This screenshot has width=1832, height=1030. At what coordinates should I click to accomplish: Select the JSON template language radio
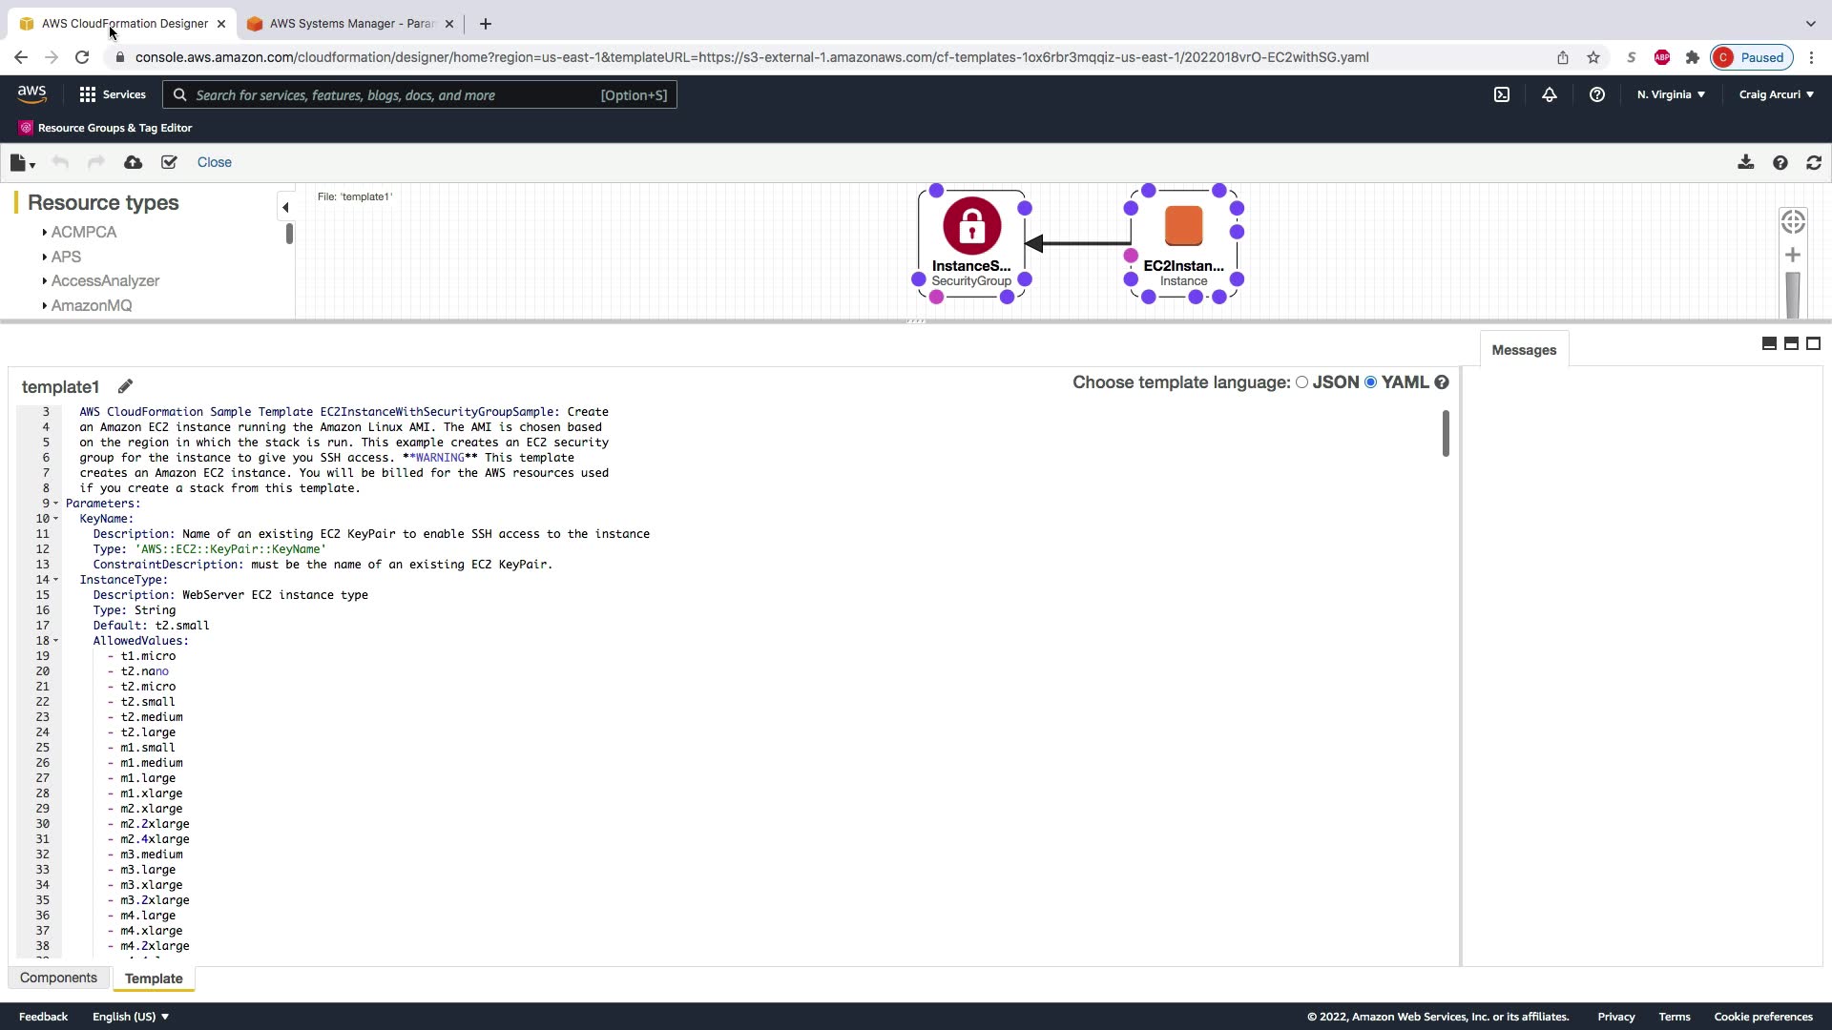(x=1301, y=381)
